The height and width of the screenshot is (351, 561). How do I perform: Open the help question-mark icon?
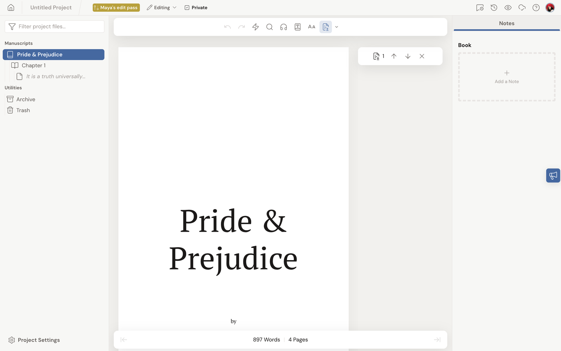tap(536, 7)
